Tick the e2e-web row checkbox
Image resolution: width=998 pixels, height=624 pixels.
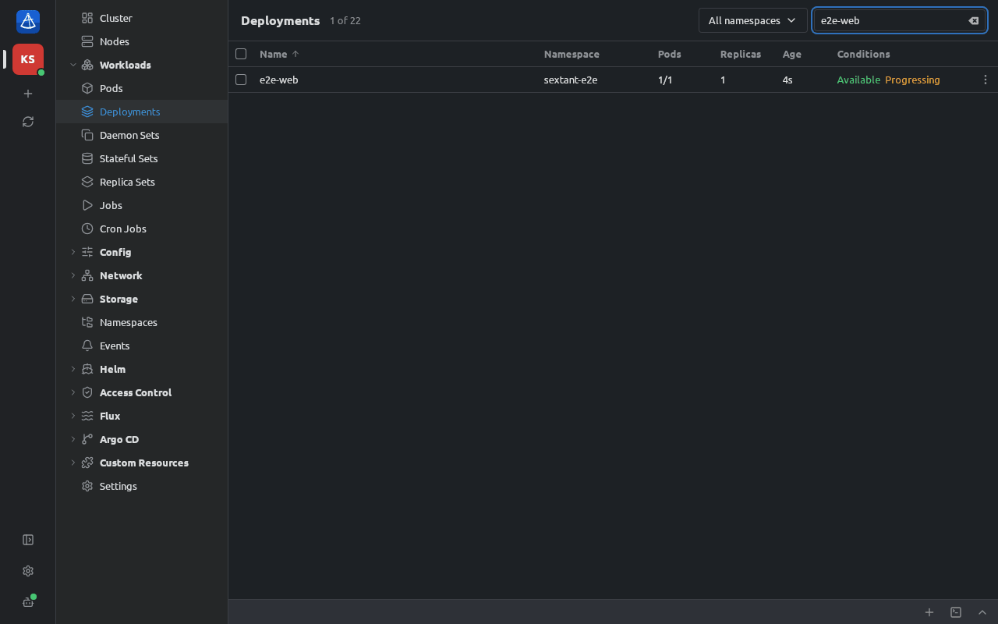click(241, 80)
